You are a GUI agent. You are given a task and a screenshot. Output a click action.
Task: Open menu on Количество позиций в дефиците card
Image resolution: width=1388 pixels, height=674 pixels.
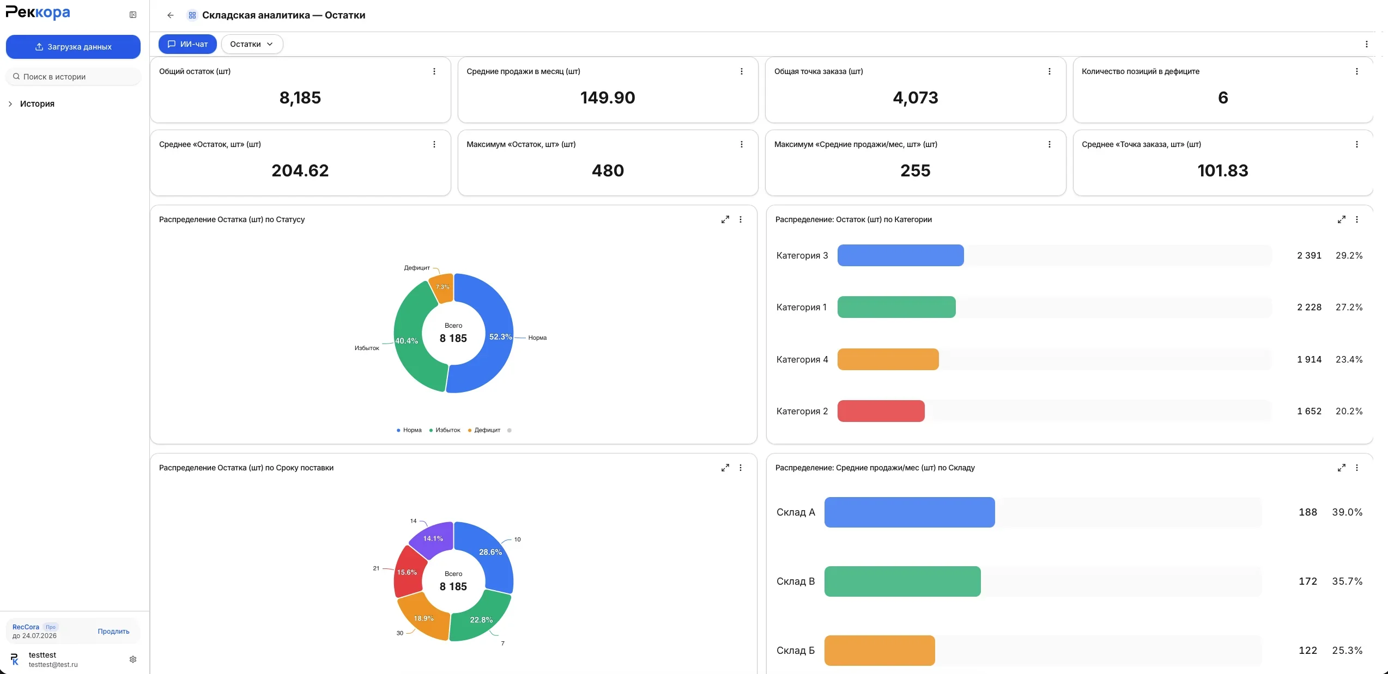[x=1357, y=71]
